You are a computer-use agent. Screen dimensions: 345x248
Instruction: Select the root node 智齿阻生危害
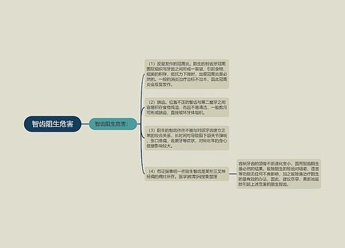pos(52,124)
